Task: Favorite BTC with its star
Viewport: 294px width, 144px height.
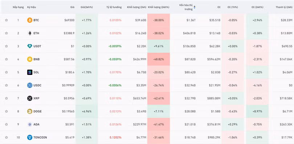Action: tap(7, 20)
